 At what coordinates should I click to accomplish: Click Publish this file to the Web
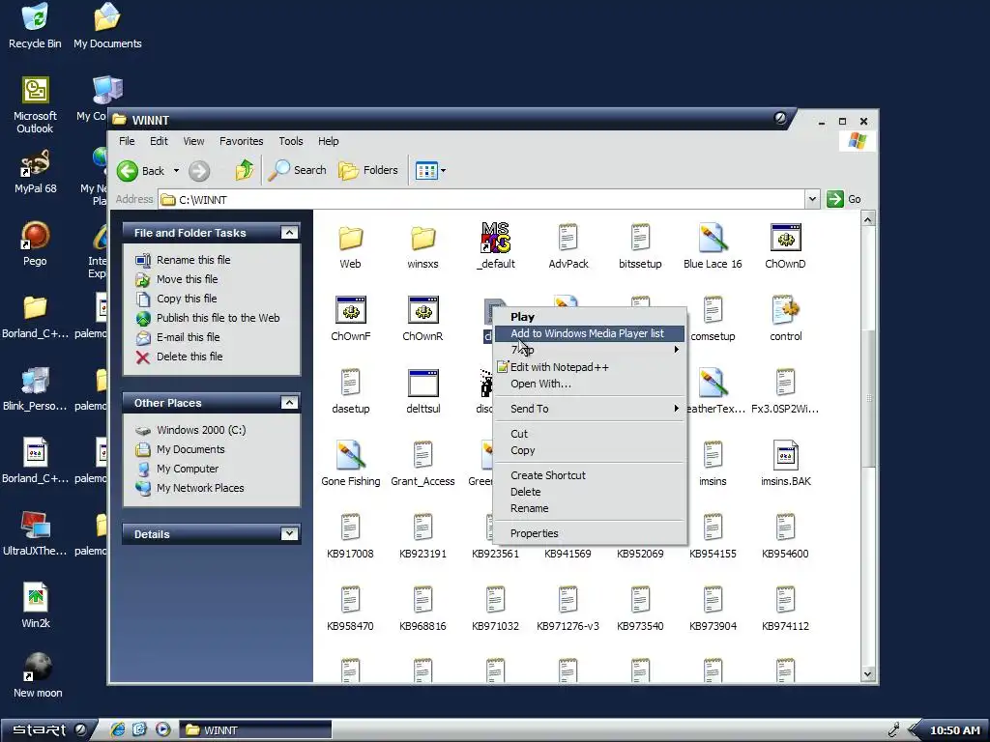coord(218,318)
